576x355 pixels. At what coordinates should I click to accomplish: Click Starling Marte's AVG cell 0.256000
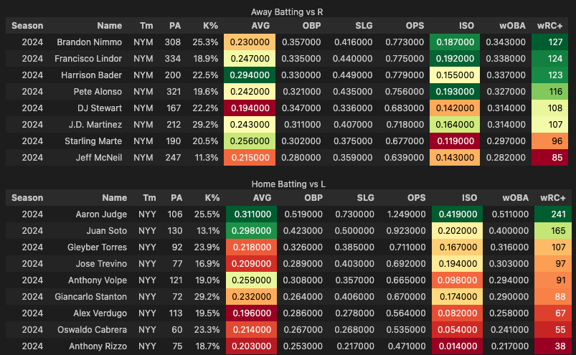(x=250, y=141)
